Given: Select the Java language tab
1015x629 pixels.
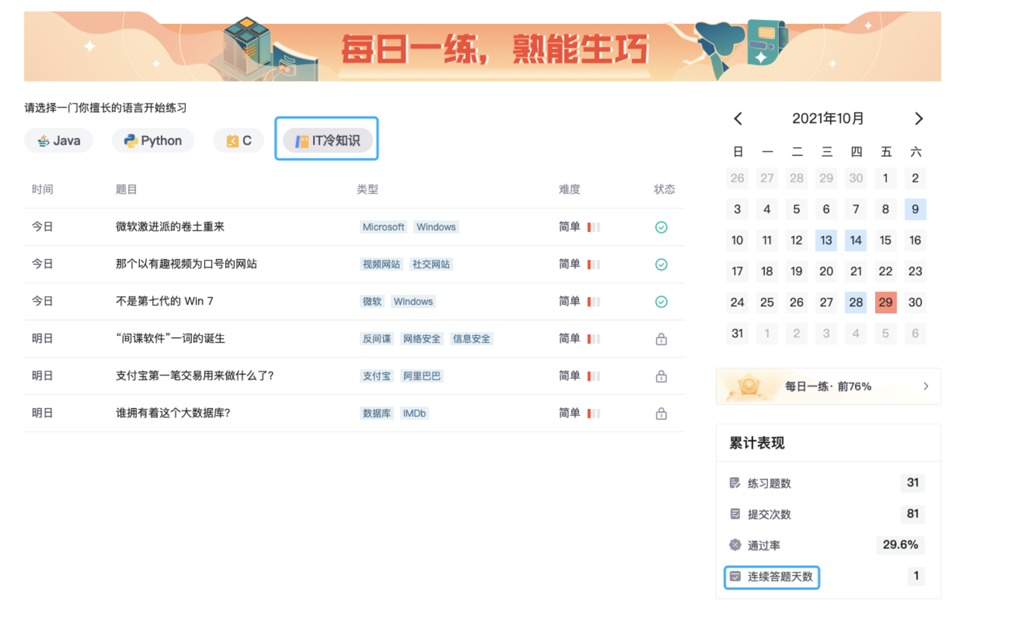Looking at the screenshot, I should (x=59, y=140).
